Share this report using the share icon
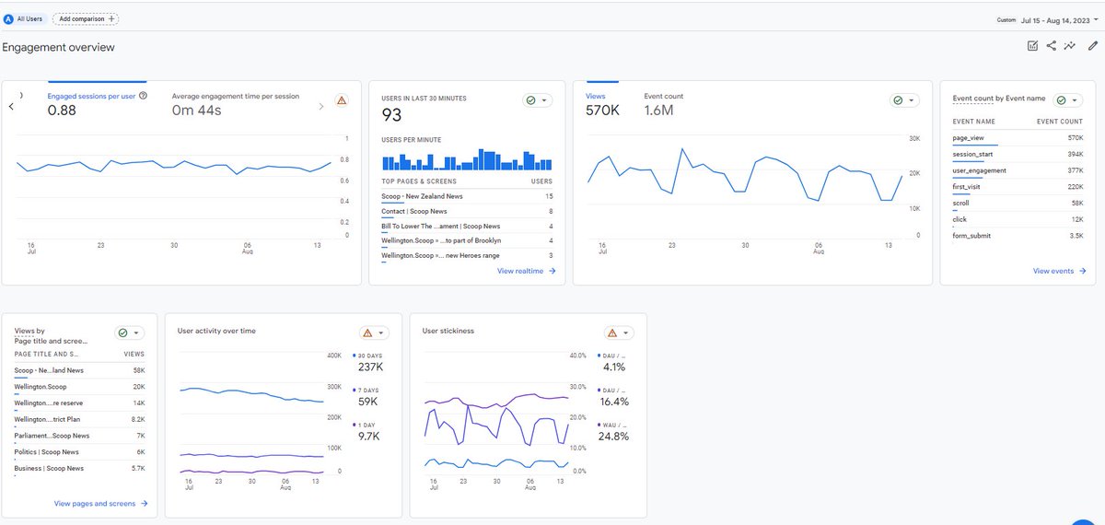 1052,46
